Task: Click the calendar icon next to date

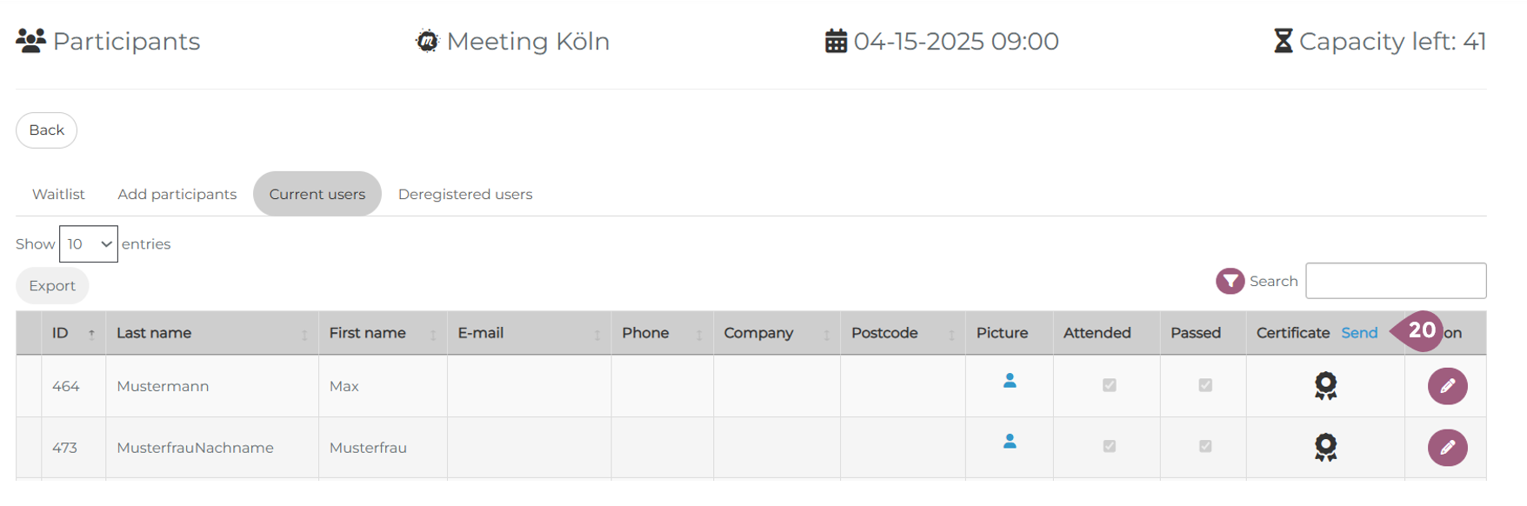Action: coord(836,41)
